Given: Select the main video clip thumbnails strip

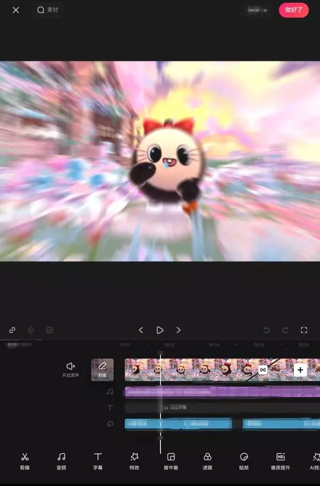Looking at the screenshot, I should (x=222, y=370).
